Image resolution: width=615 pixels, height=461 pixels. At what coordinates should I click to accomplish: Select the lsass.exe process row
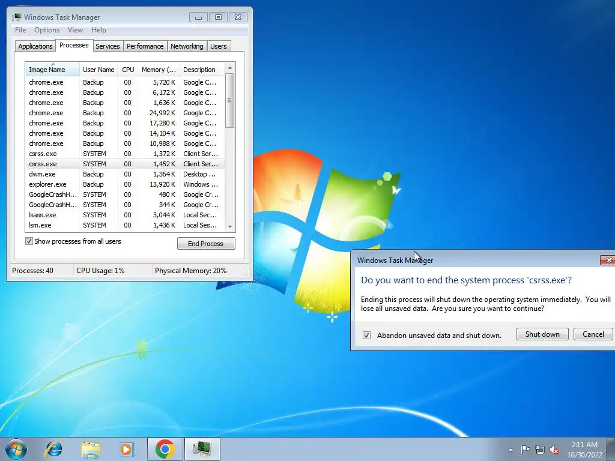(125, 215)
